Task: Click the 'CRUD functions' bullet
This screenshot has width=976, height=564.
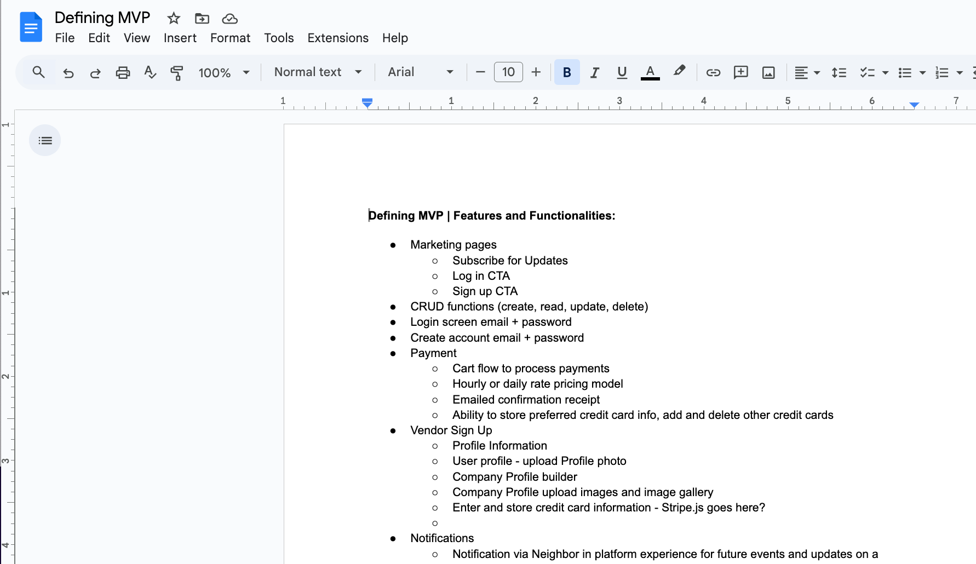Action: (x=529, y=307)
